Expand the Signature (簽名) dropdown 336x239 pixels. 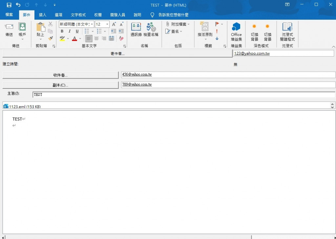coord(181,31)
